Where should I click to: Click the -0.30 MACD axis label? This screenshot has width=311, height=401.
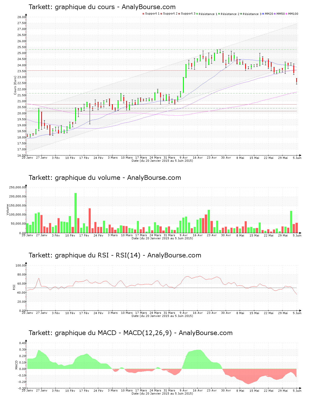click(x=22, y=388)
